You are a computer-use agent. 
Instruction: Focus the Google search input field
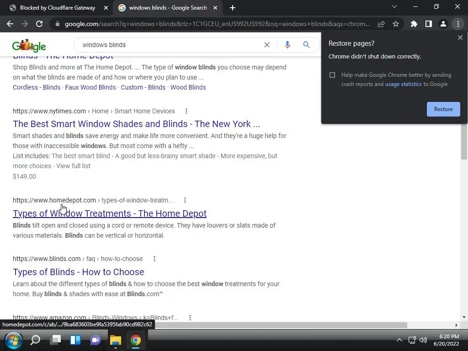[x=170, y=45]
